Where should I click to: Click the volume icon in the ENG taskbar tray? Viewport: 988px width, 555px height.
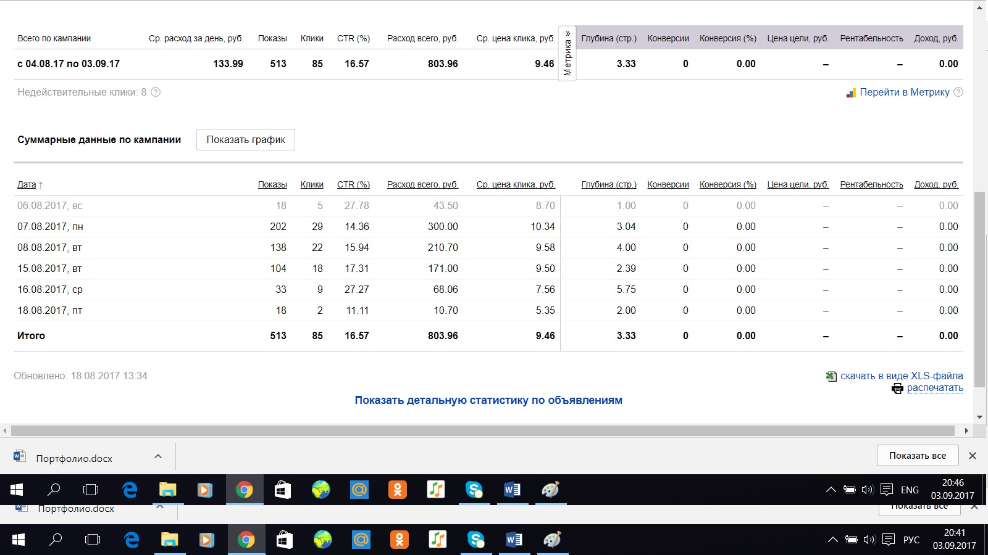[868, 490]
